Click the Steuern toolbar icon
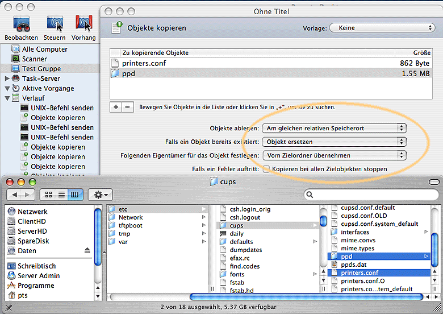 click(55, 23)
